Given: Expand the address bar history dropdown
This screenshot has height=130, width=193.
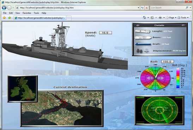Looking at the screenshot, I should pyautogui.click(x=138, y=8).
